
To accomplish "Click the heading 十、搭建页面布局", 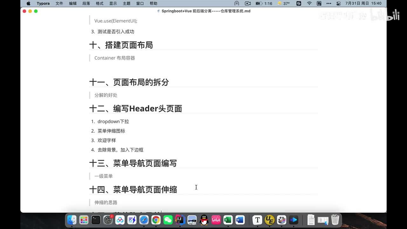I will point(121,45).
